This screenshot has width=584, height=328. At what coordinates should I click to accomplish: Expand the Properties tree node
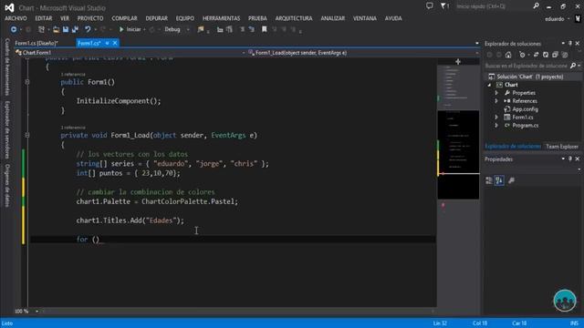(496, 93)
